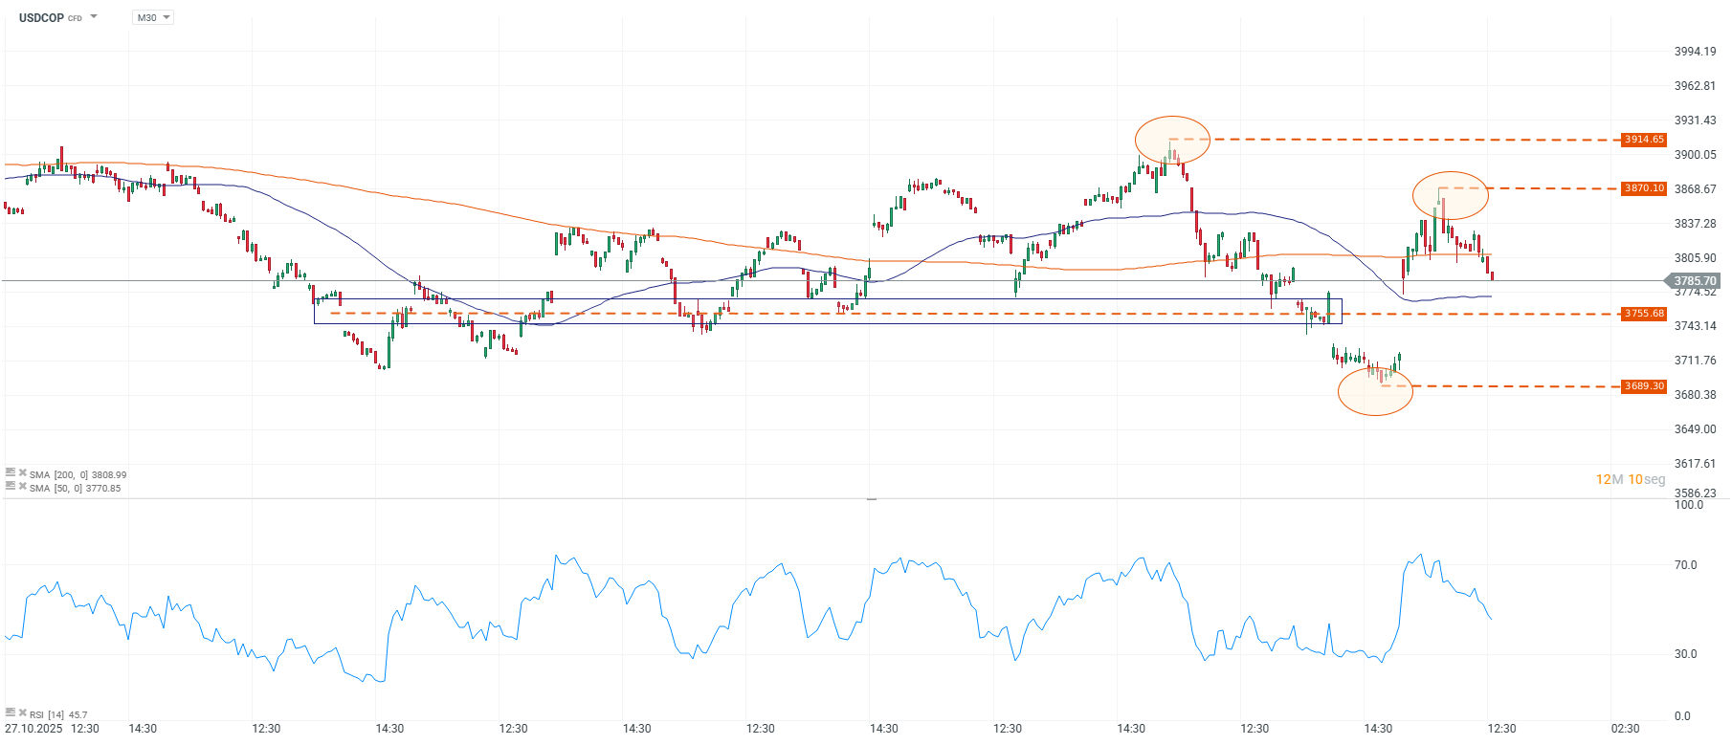Click the current price tag 3785.70
1732x745 pixels.
coord(1694,281)
